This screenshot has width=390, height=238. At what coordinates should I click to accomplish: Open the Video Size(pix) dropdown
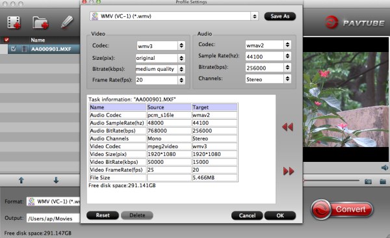point(161,58)
